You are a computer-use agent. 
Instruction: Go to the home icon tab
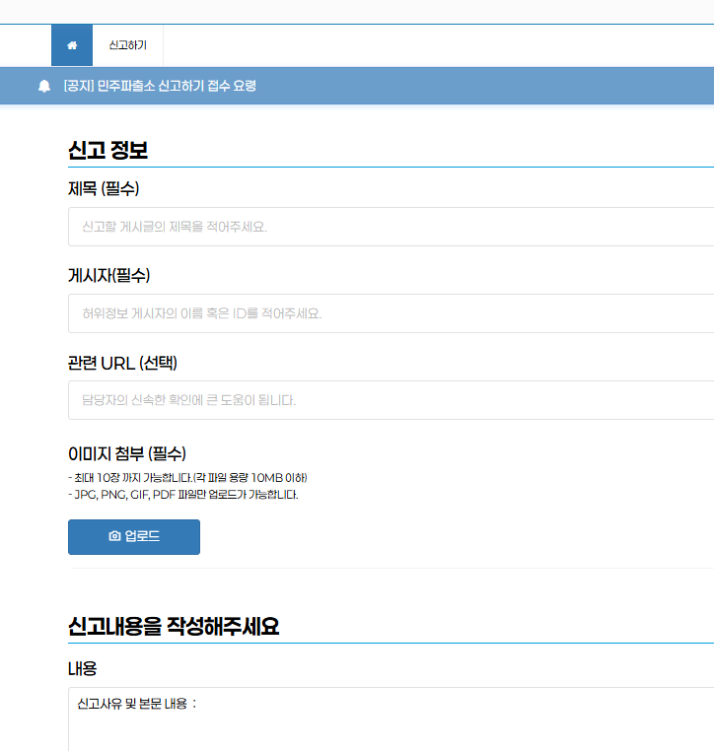point(72,45)
